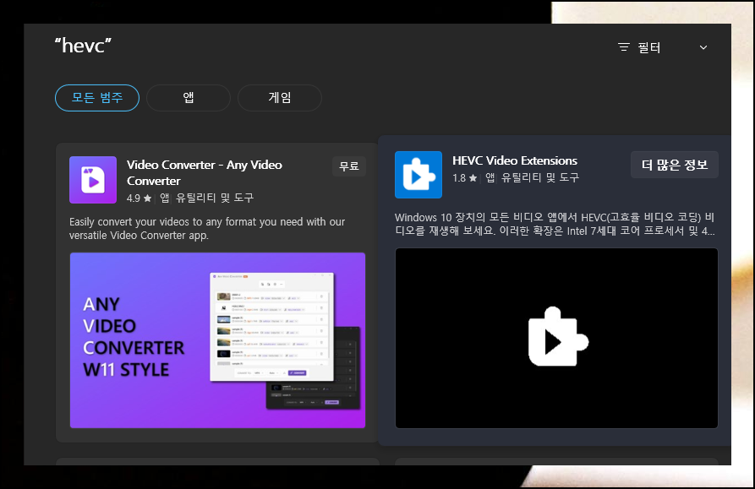Click the "hevc" search results heading
The height and width of the screenshot is (489, 755).
(83, 46)
